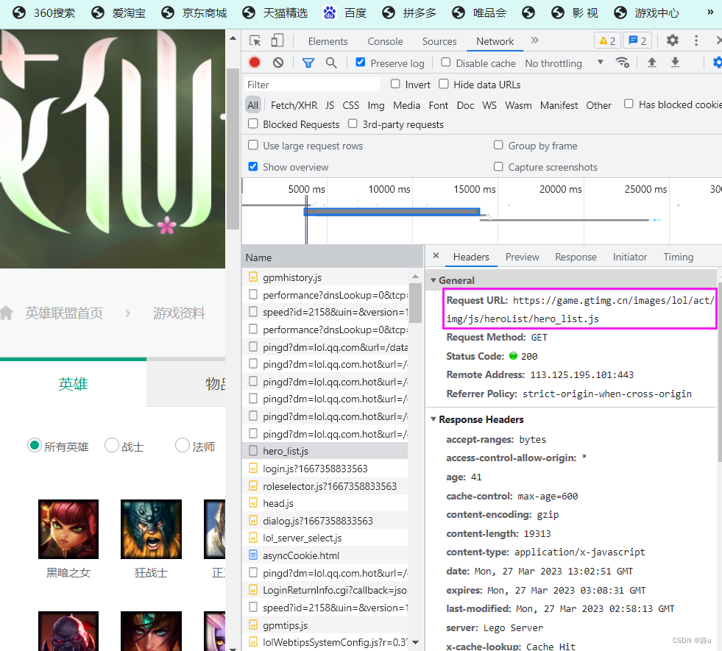Image resolution: width=722 pixels, height=651 pixels.
Task: Collapse the General section
Action: pyautogui.click(x=433, y=280)
